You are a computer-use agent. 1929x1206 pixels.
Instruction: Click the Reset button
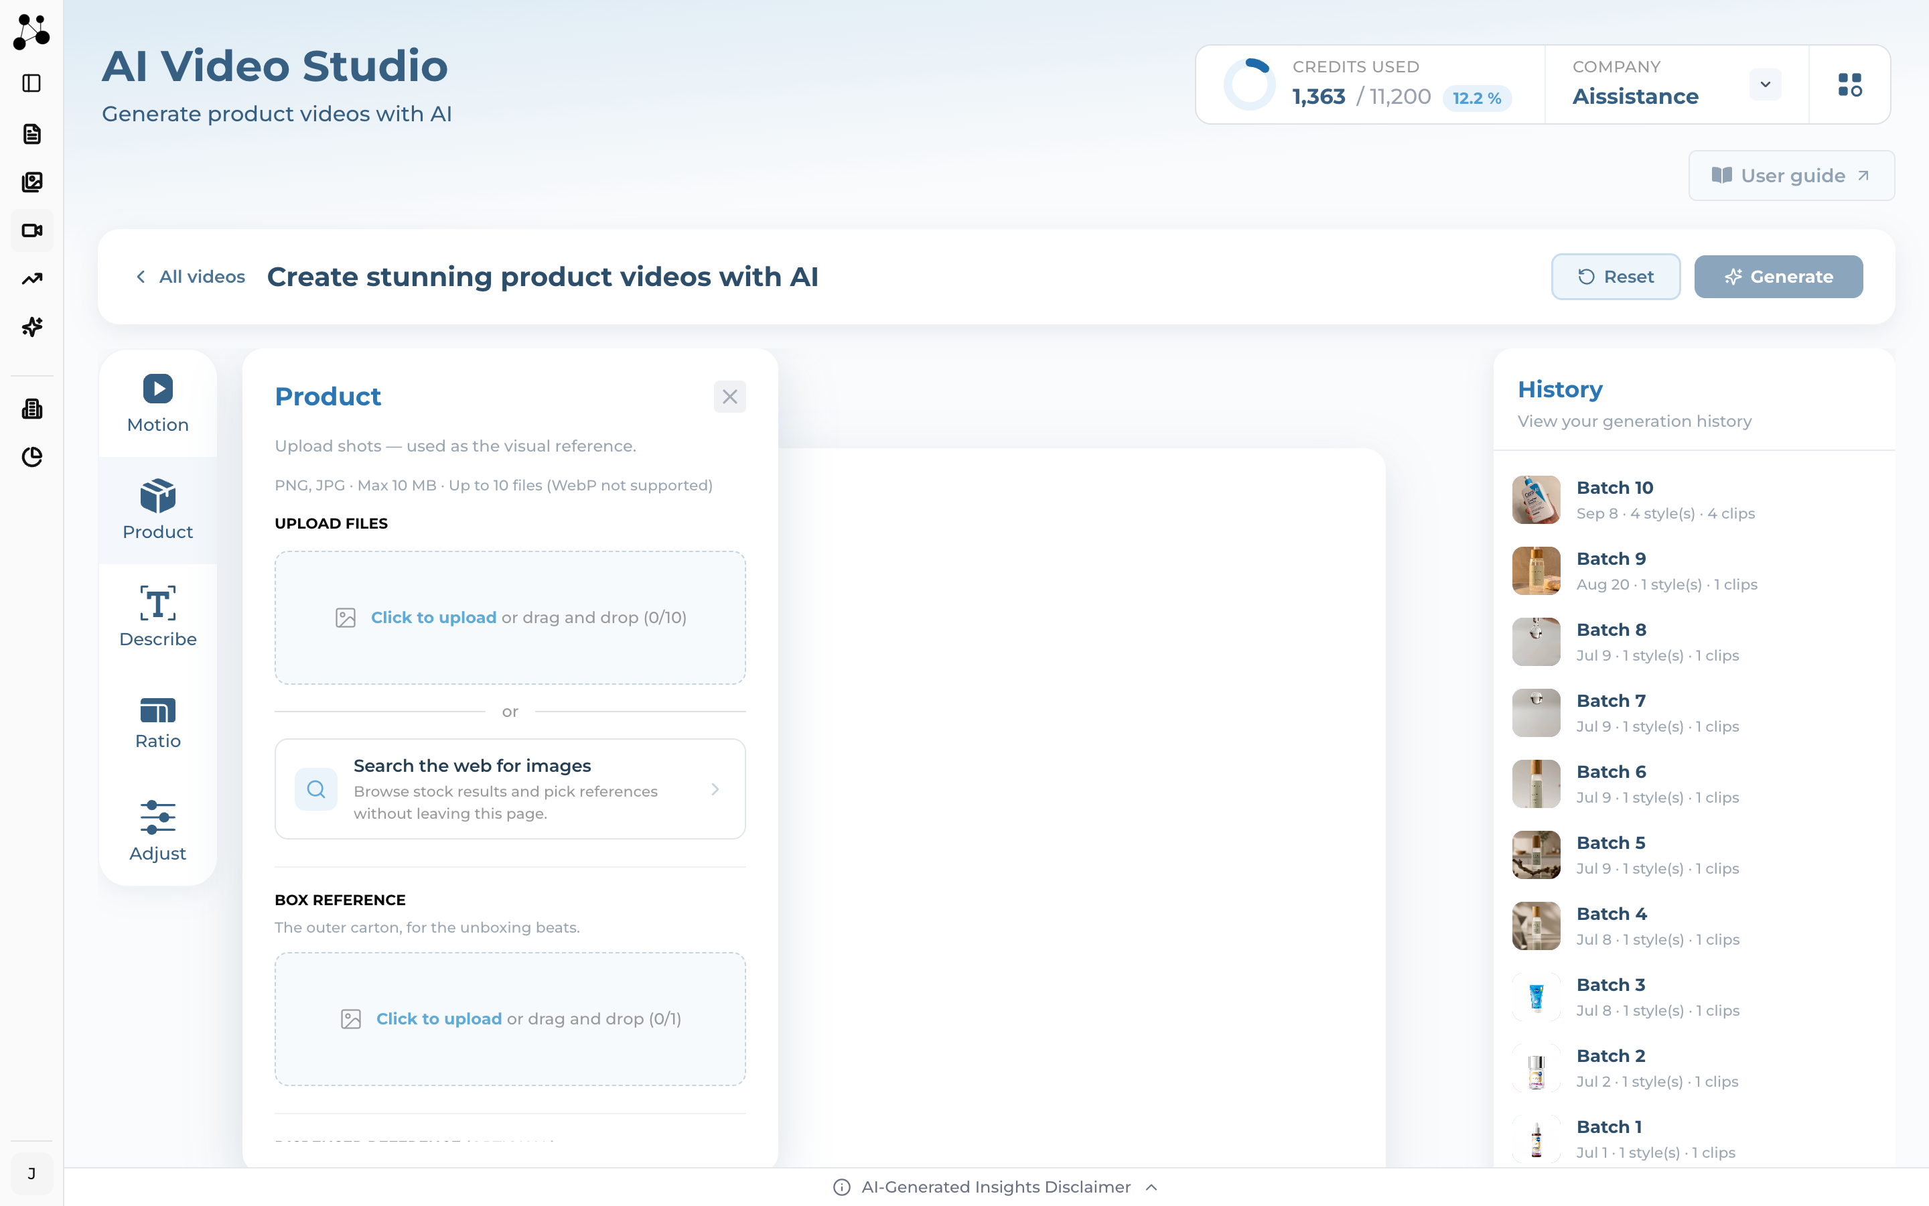click(x=1616, y=277)
